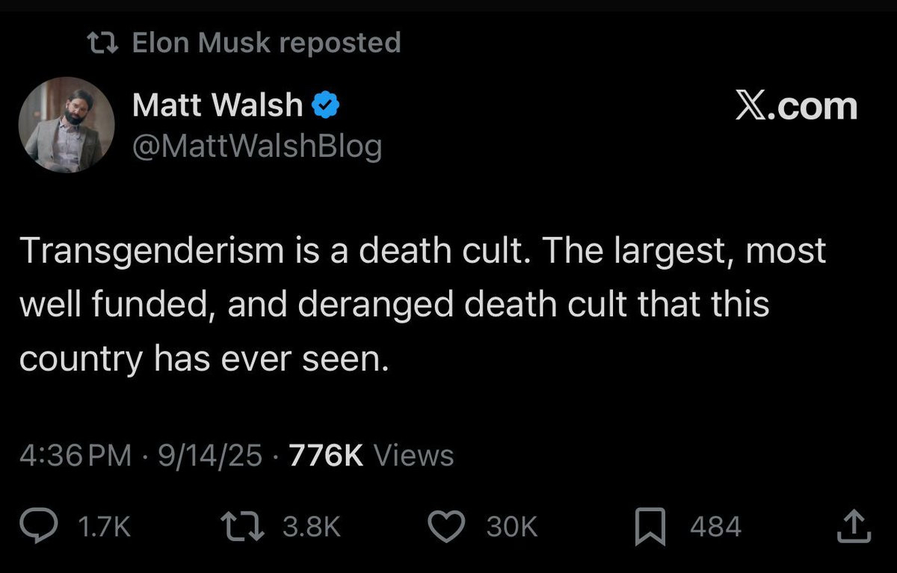
Task: Click the 484 bookmarks count
Action: click(715, 527)
